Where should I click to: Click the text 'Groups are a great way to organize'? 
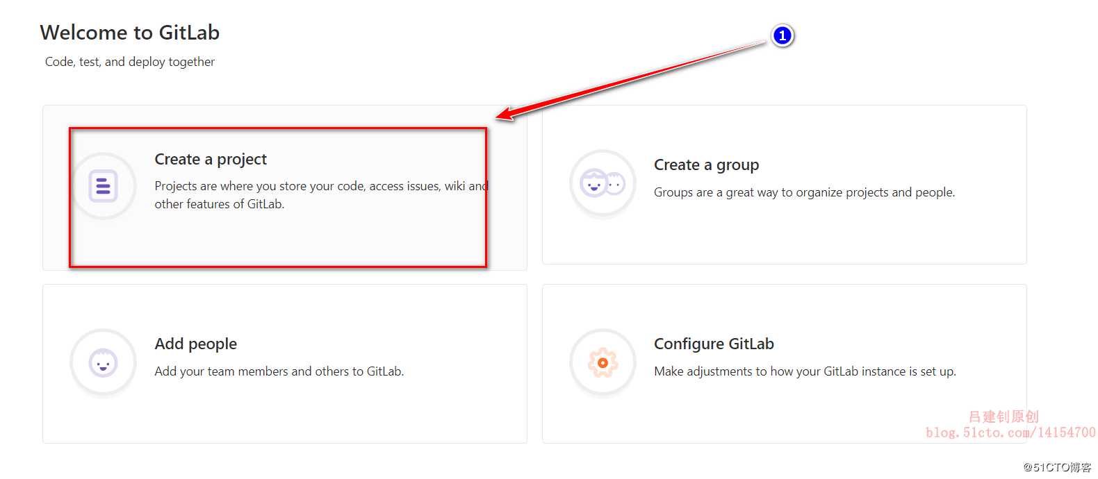(804, 192)
